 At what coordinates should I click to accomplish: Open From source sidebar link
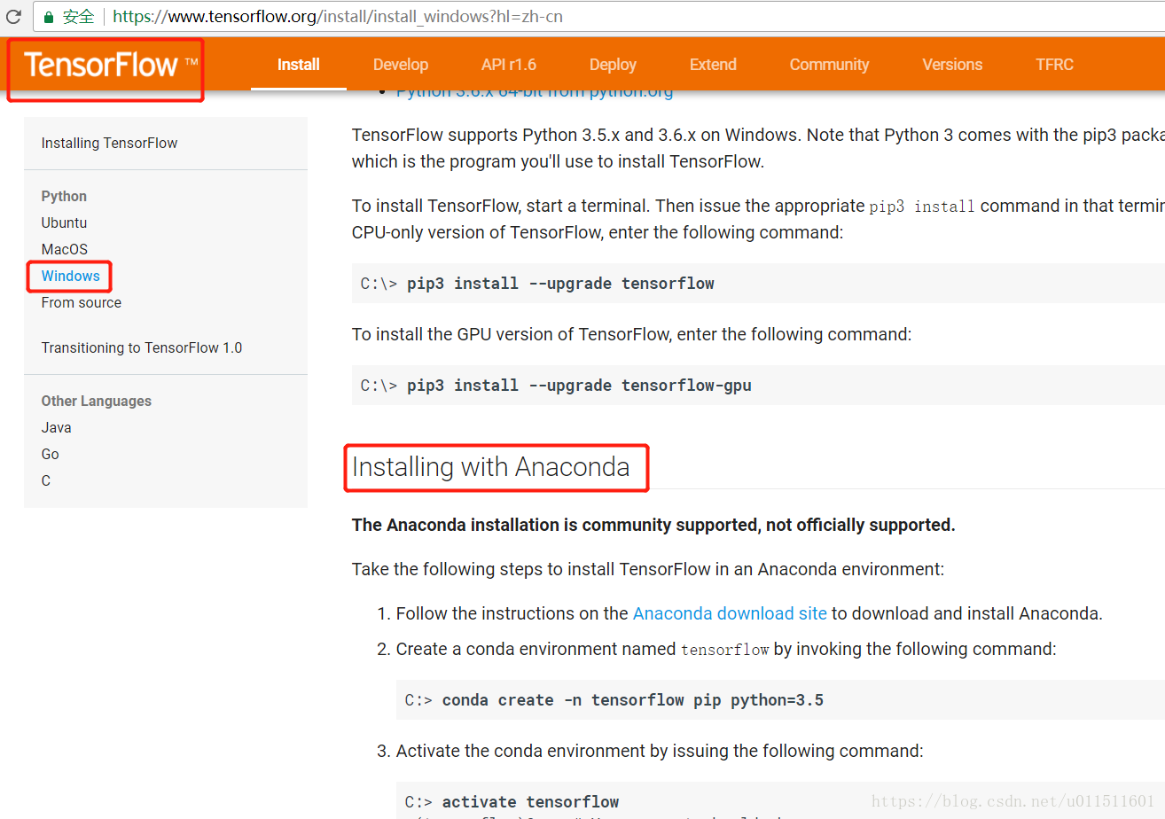81,302
